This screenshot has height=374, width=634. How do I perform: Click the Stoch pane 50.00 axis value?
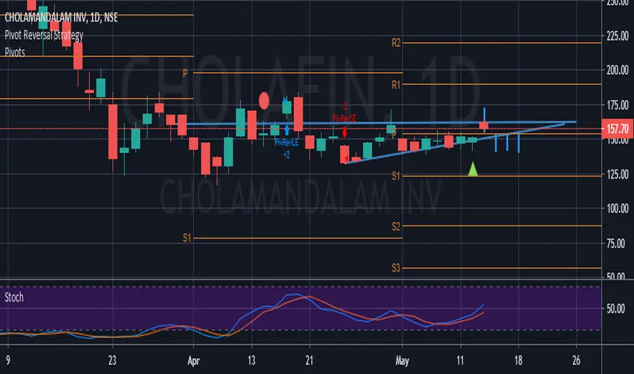click(616, 309)
